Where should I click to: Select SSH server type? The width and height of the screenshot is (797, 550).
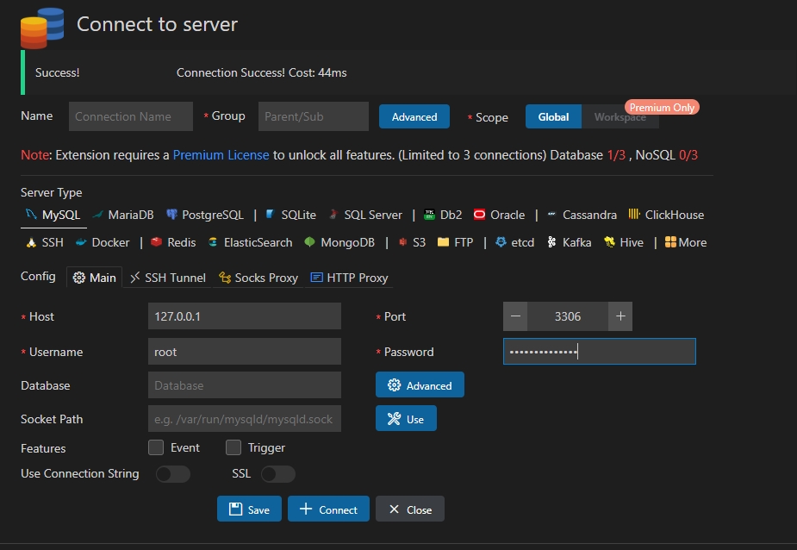click(x=45, y=242)
